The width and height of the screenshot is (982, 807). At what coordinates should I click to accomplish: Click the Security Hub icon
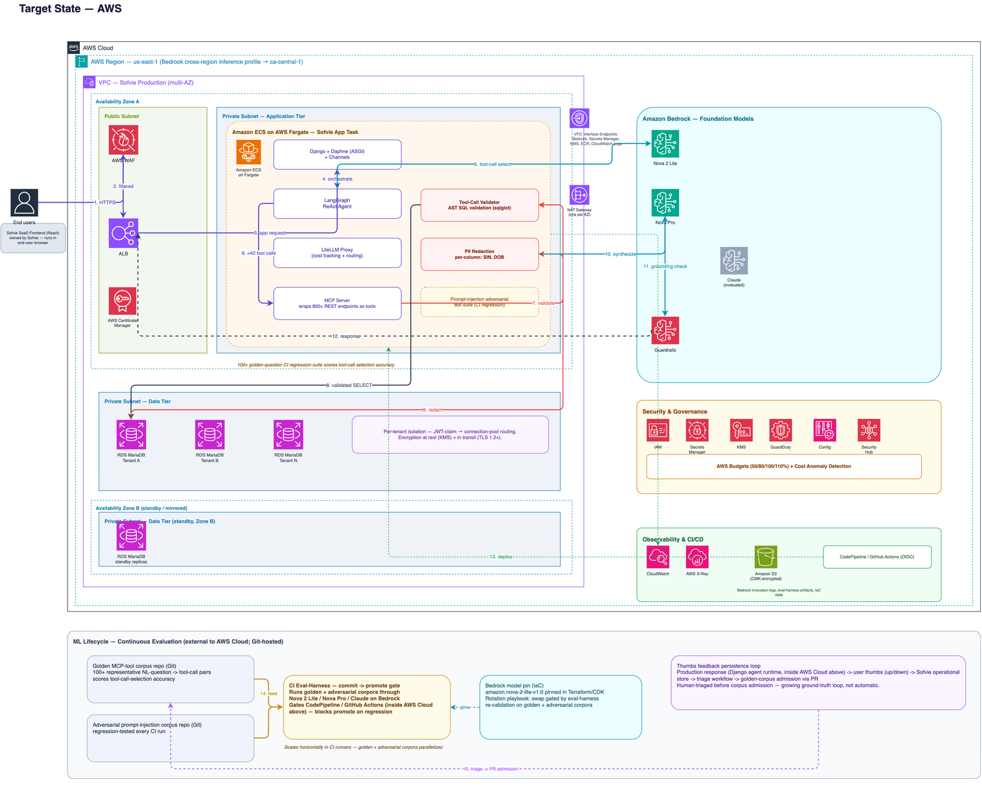(x=869, y=431)
